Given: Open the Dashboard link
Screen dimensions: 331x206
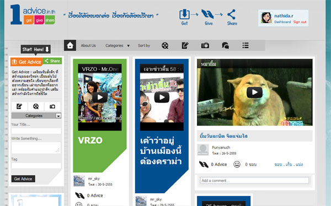Looking at the screenshot, I should (x=282, y=22).
